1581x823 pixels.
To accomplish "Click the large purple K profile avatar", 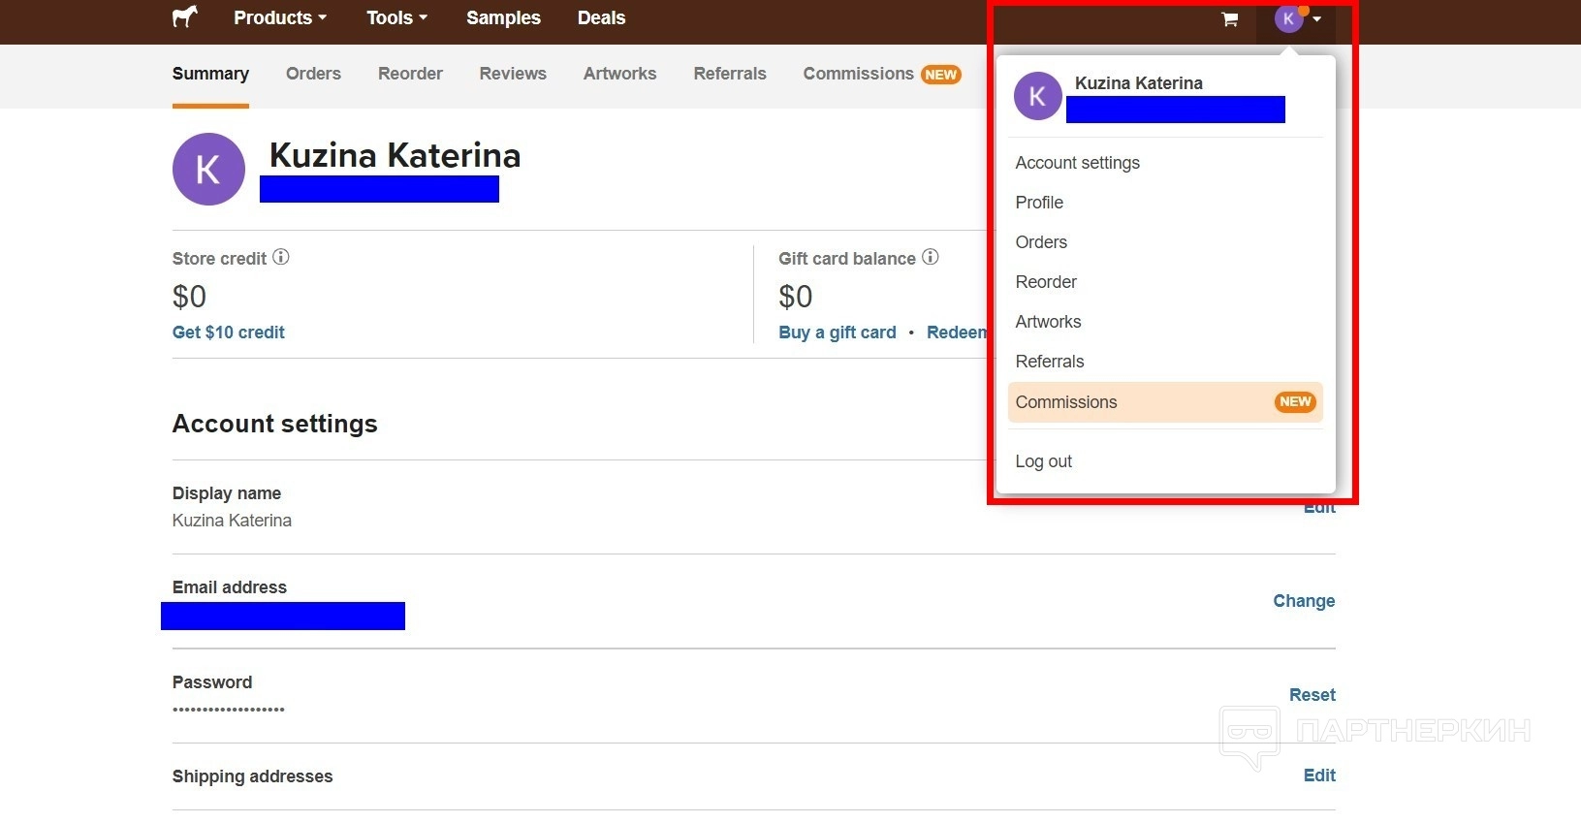I will pyautogui.click(x=208, y=170).
